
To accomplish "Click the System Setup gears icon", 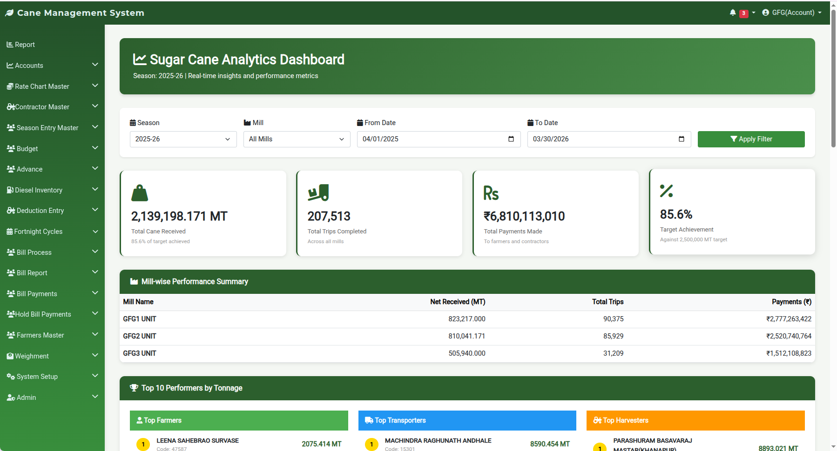I will coord(11,377).
